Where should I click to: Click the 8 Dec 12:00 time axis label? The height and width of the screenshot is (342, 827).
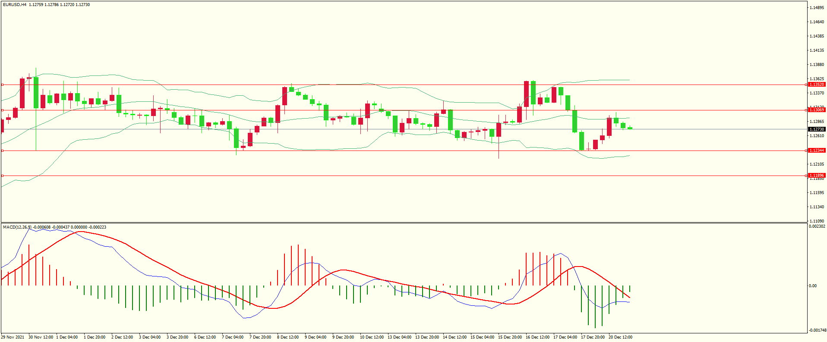288,337
